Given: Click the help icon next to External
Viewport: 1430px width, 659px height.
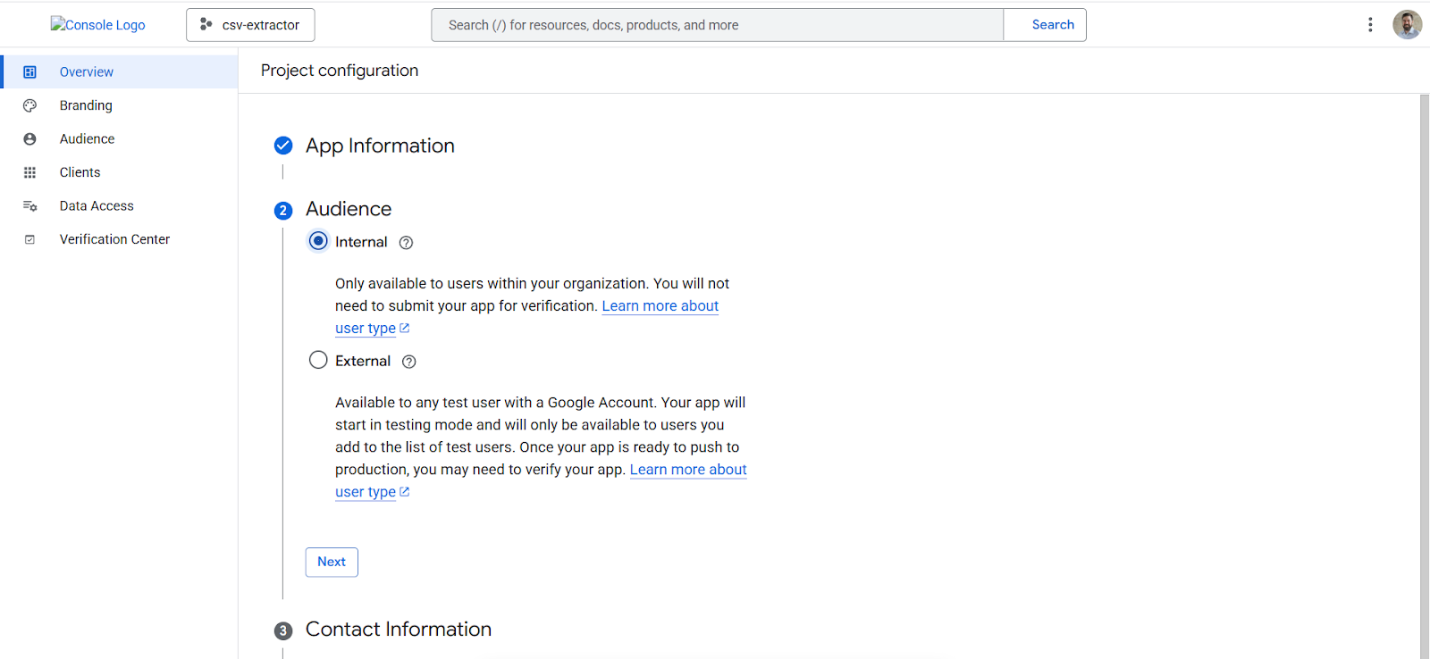Looking at the screenshot, I should [x=408, y=362].
